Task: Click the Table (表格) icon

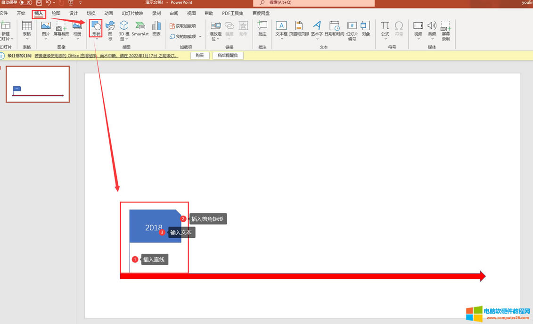Action: coord(27,29)
